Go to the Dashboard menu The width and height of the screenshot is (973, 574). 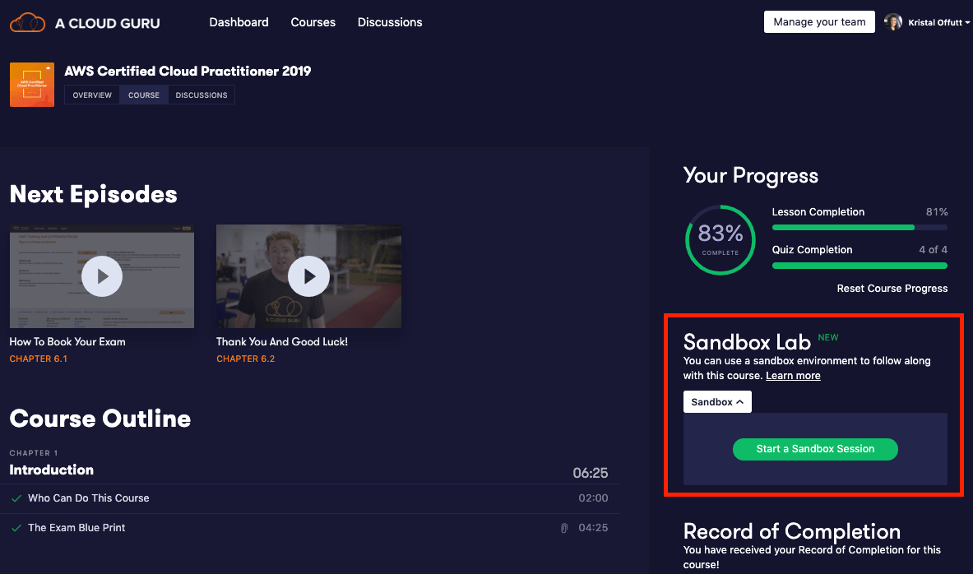pos(239,22)
